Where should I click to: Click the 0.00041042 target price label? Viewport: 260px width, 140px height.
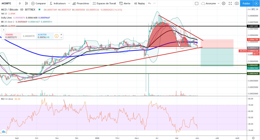253,68
